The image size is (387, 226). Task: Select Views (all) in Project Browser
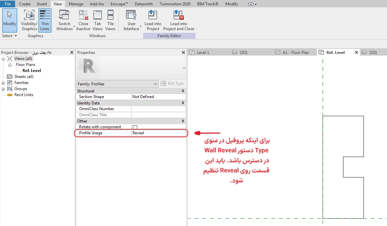tap(23, 58)
